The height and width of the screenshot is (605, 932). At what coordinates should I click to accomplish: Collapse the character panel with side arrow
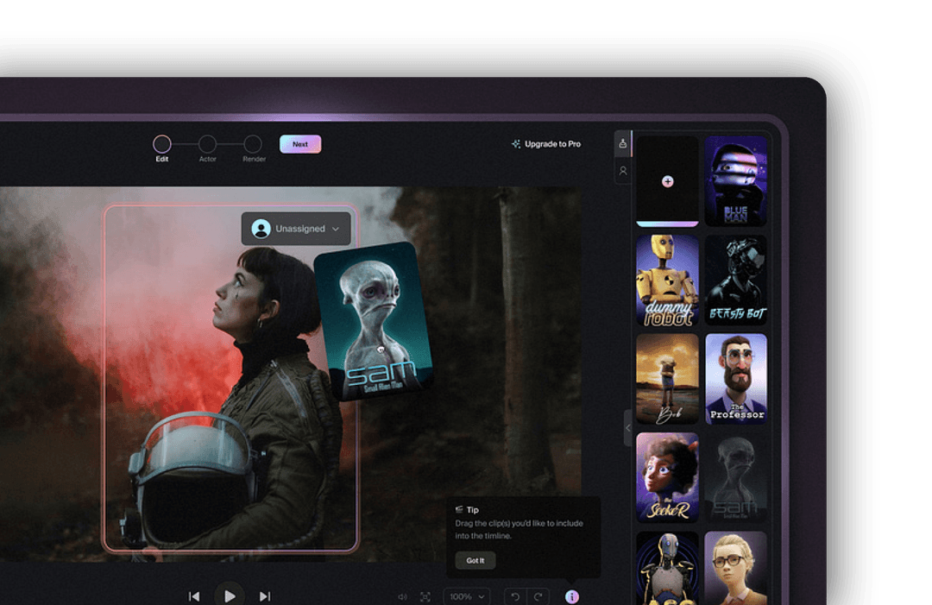pyautogui.click(x=628, y=428)
